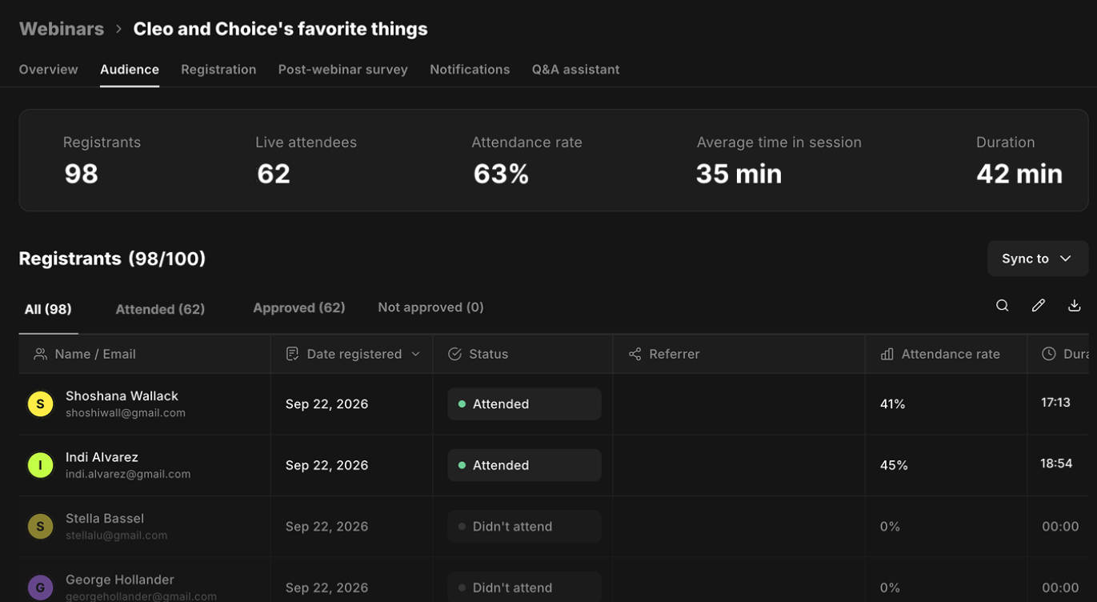Image resolution: width=1097 pixels, height=602 pixels.
Task: Click the pencil edit icon
Action: point(1039,306)
